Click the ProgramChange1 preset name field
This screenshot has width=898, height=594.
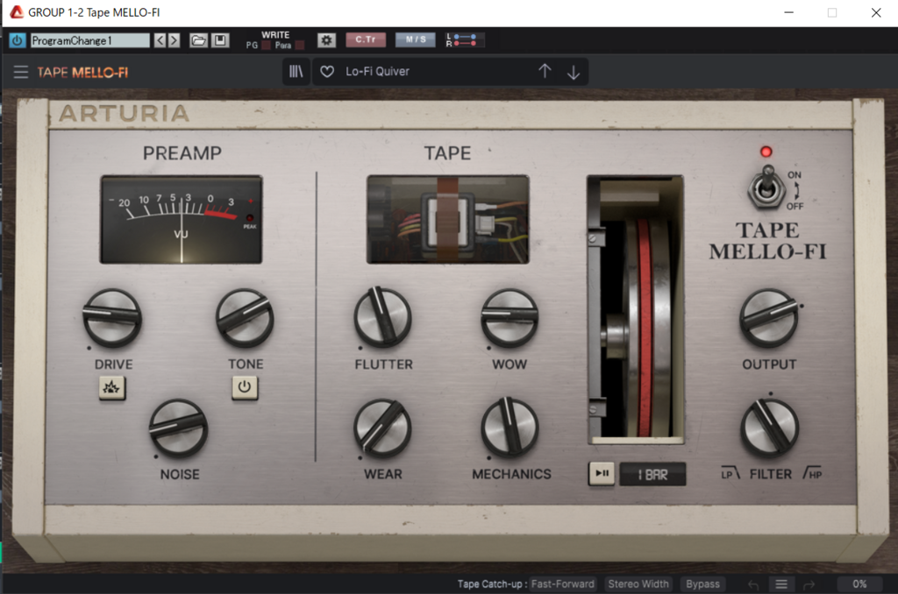[x=90, y=40]
